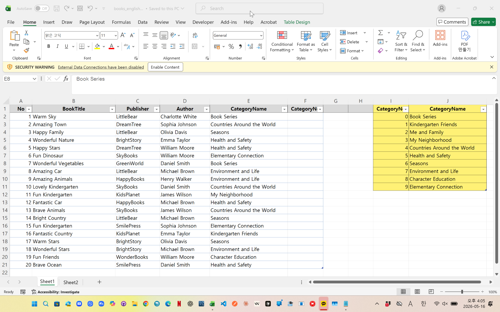
Task: Toggle Bold formatting
Action: click(x=48, y=46)
